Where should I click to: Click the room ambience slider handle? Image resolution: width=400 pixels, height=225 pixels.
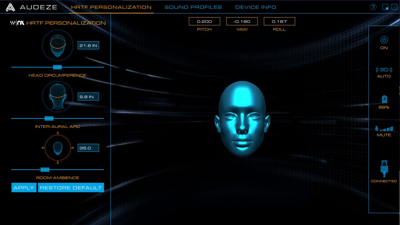pos(45,170)
